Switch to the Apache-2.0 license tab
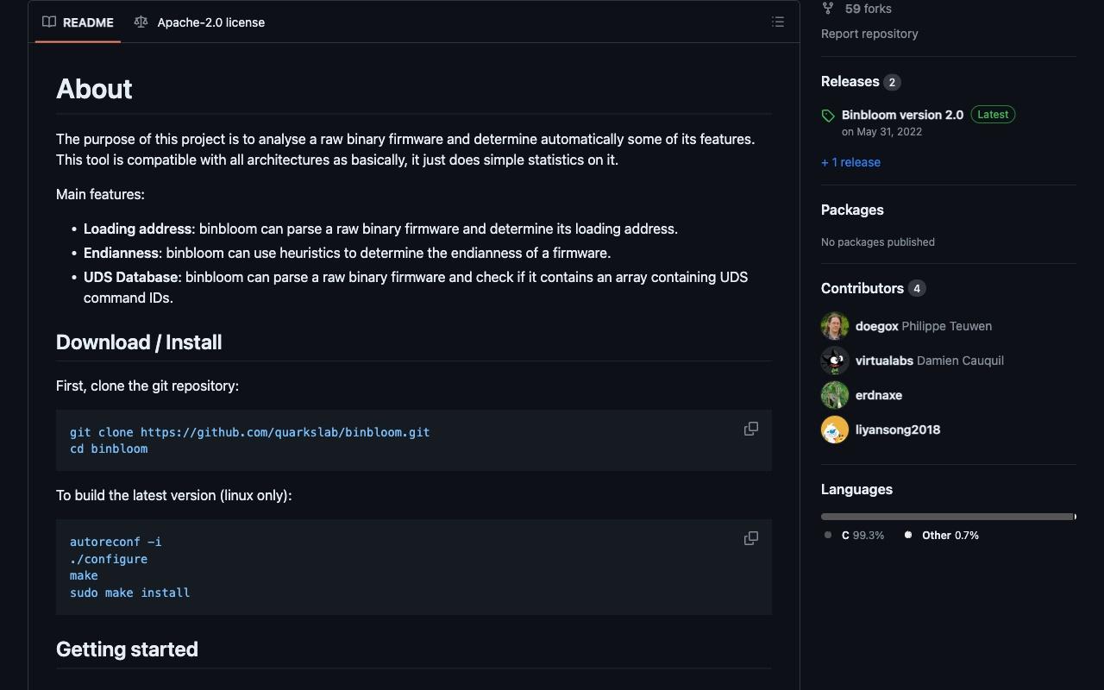Screen dimensions: 1104x690 point(200,22)
